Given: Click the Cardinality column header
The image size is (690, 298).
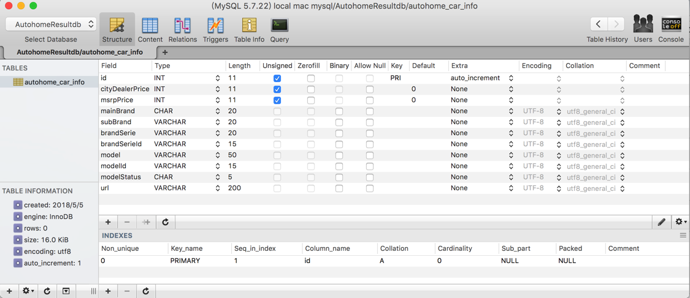Looking at the screenshot, I should click(x=467, y=248).
